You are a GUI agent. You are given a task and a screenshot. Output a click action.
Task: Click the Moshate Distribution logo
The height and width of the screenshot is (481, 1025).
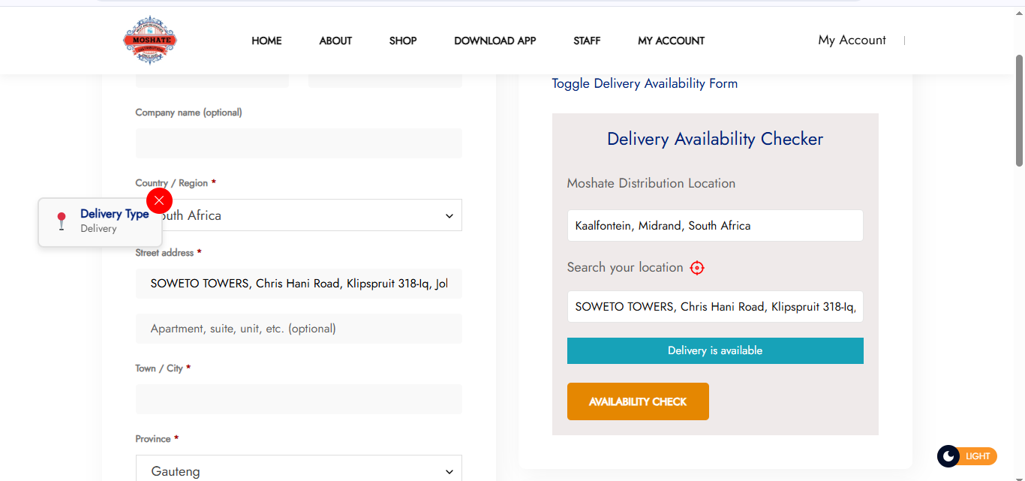149,40
